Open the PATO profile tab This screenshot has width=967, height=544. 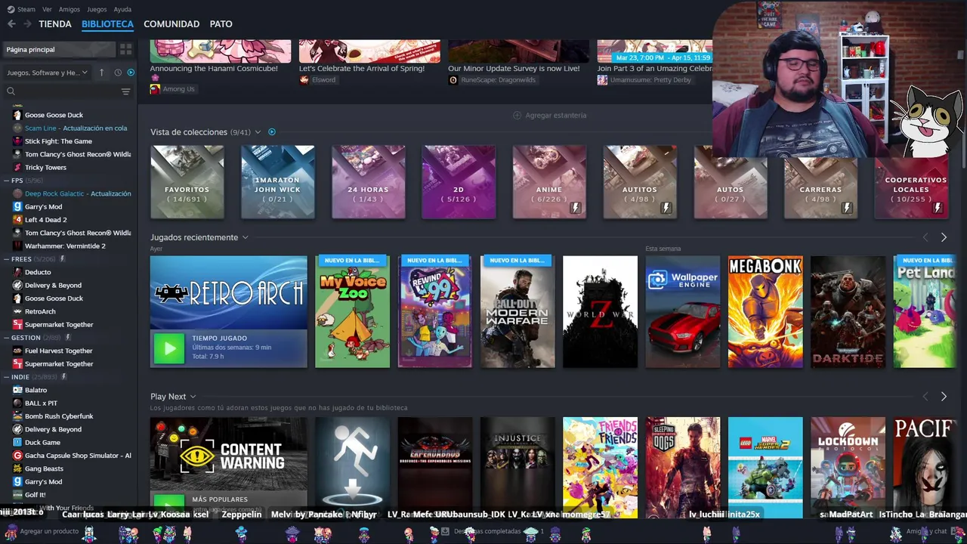pos(221,24)
